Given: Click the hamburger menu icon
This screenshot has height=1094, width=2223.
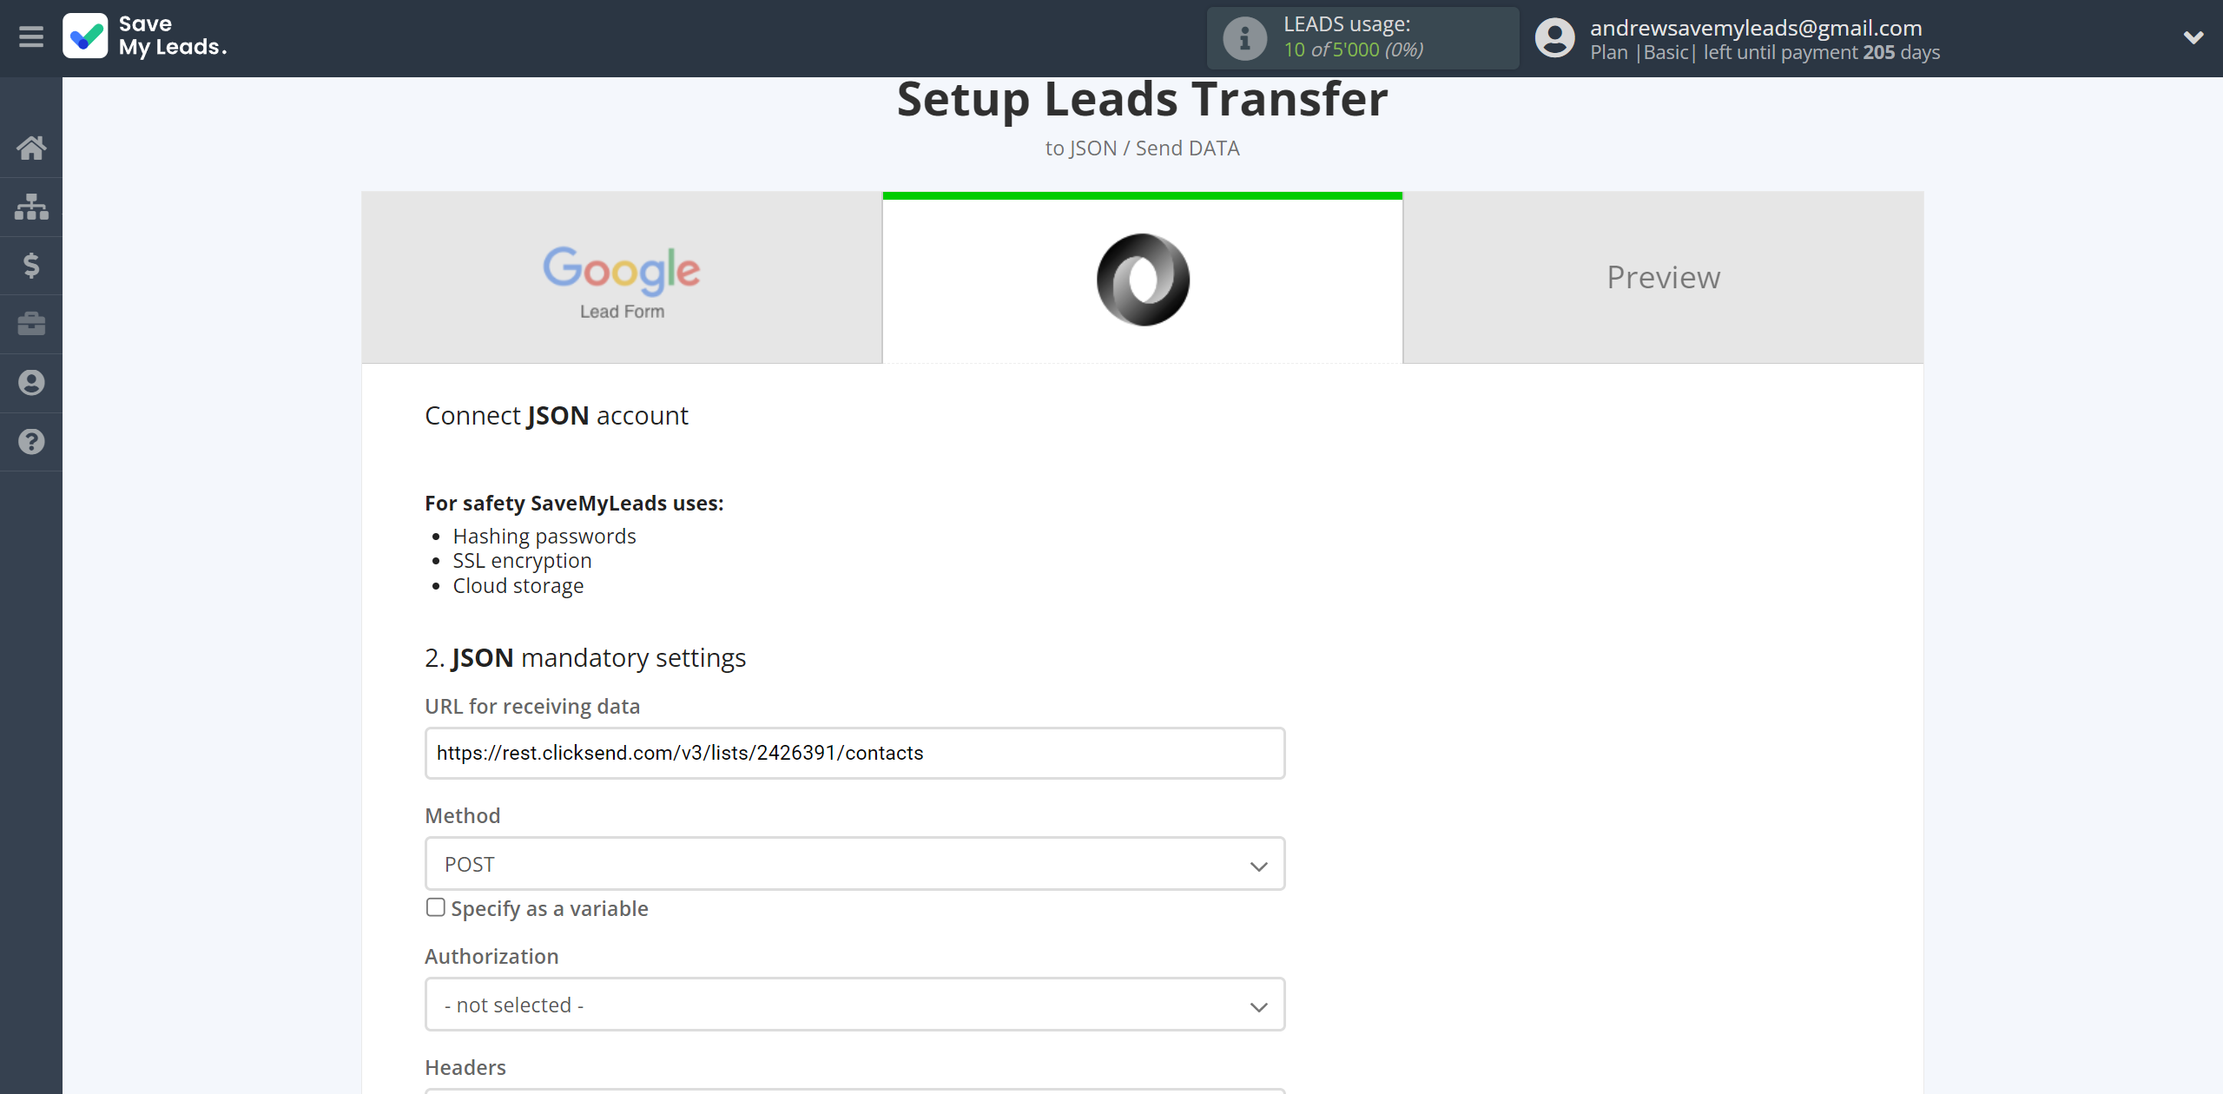Looking at the screenshot, I should tap(31, 36).
